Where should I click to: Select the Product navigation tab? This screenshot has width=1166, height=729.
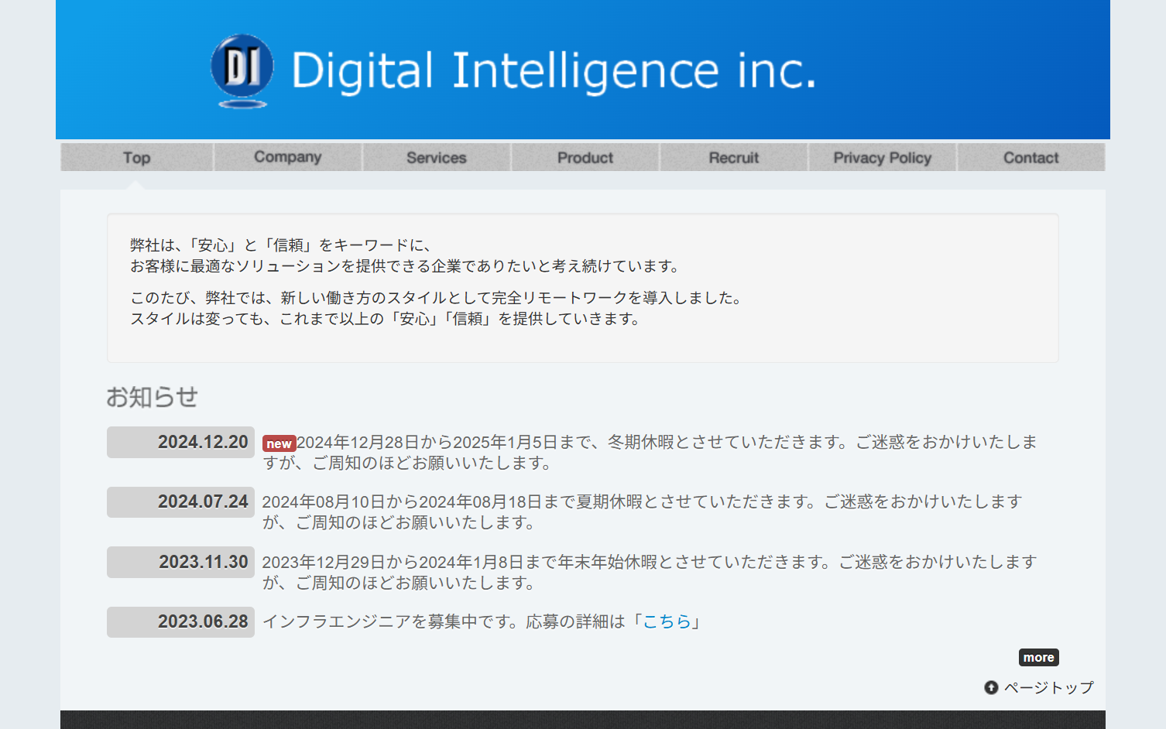pos(585,158)
